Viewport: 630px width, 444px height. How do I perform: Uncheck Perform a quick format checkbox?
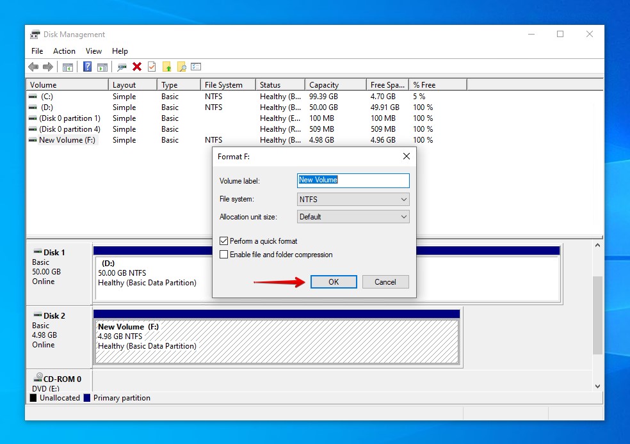tap(224, 241)
